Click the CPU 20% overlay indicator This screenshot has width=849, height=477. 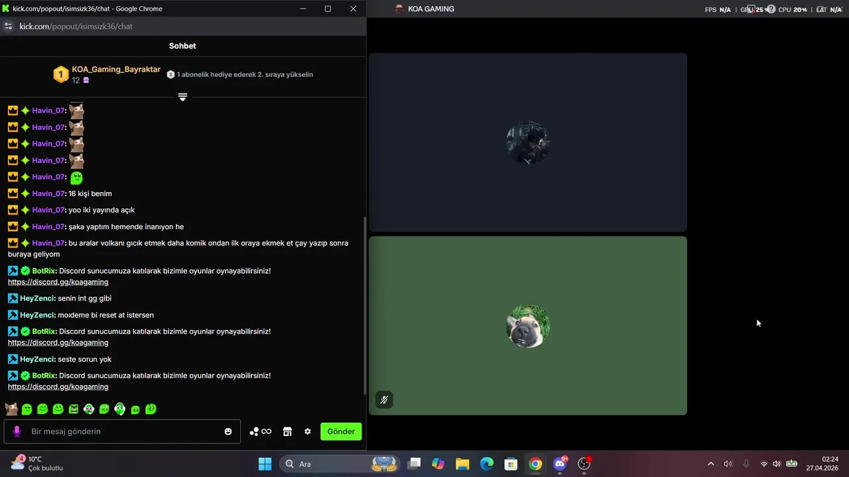click(x=793, y=10)
